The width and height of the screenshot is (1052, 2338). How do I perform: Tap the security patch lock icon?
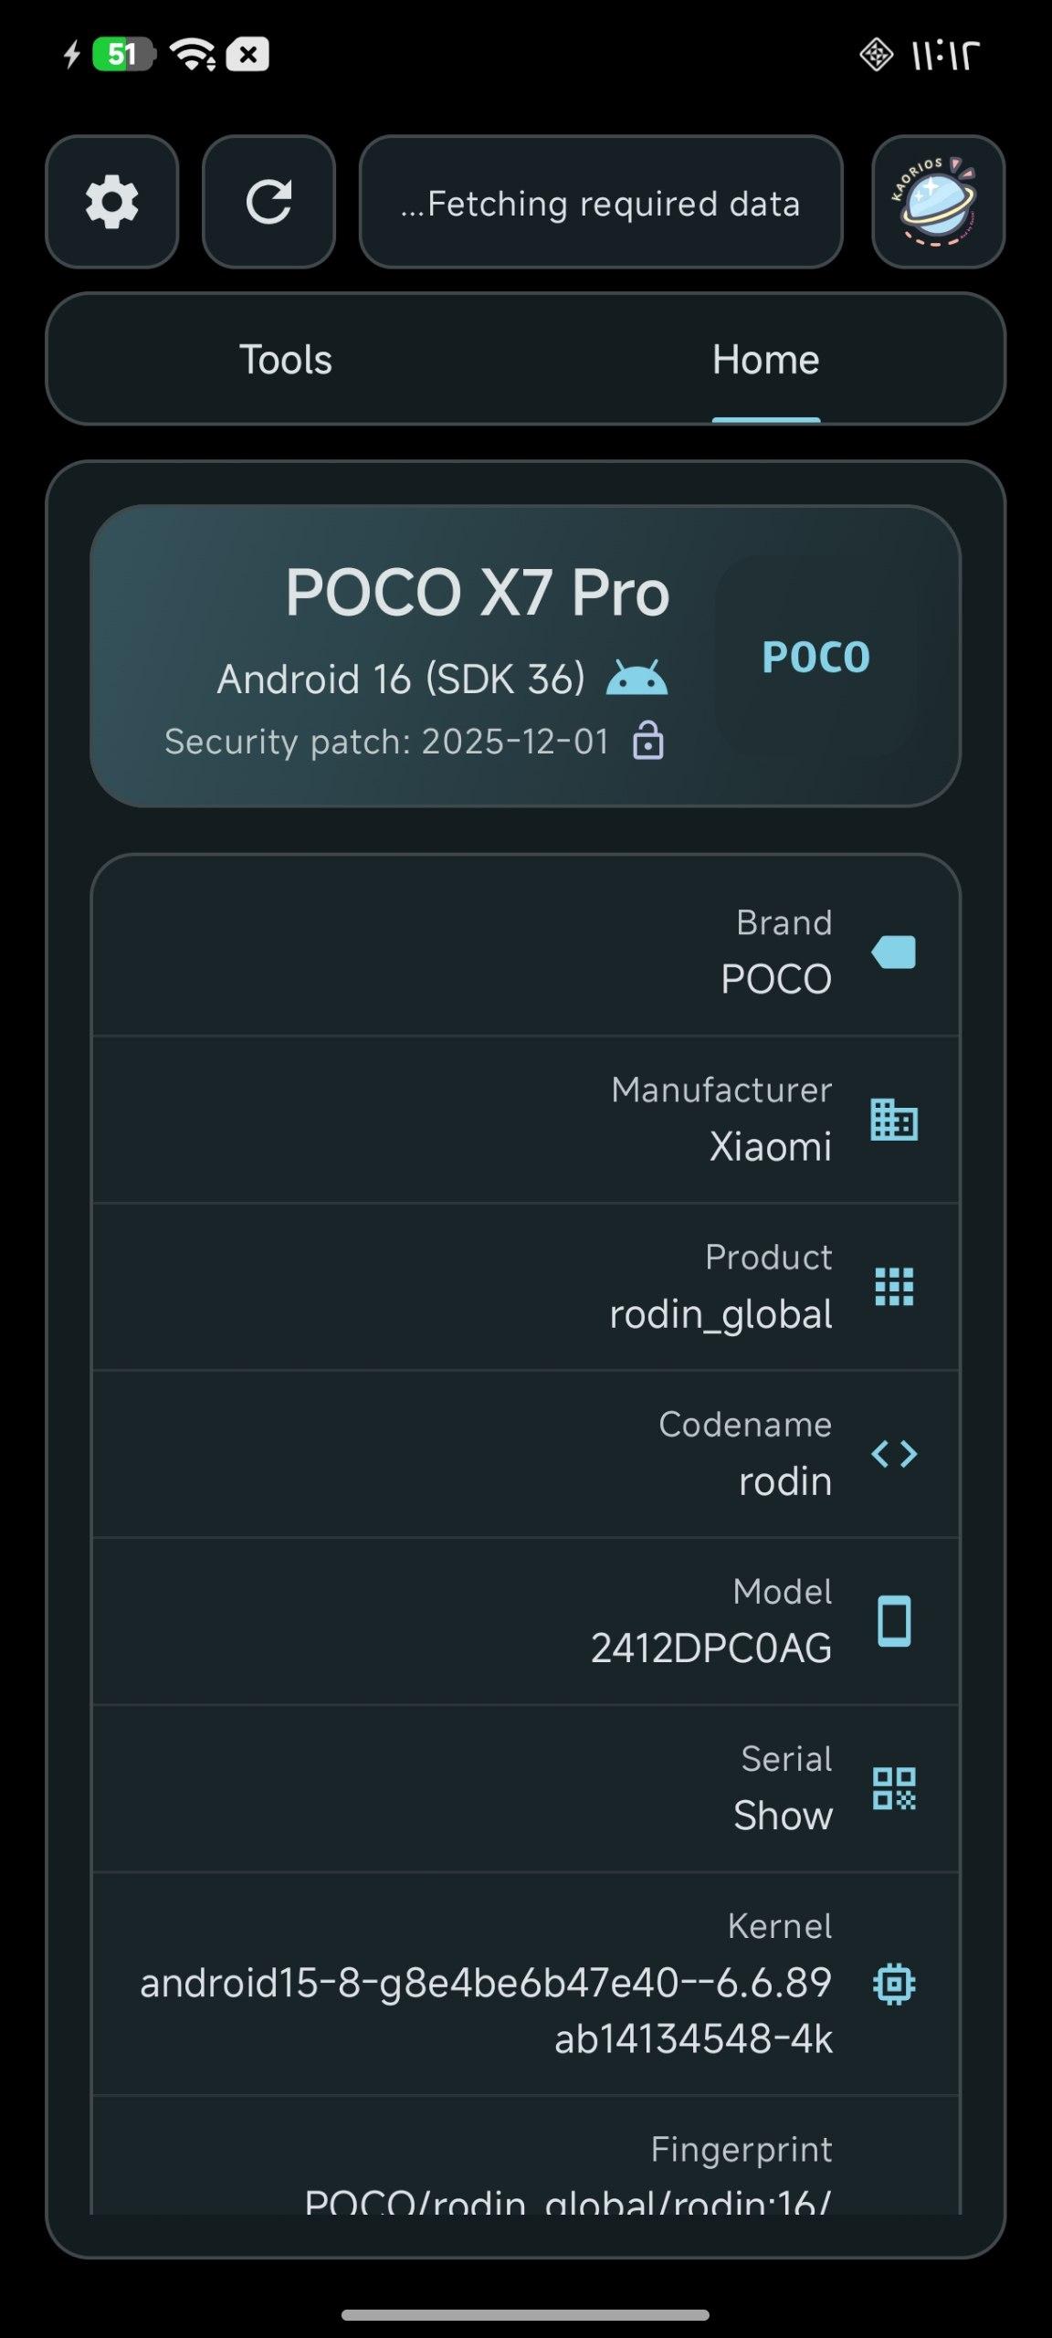pyautogui.click(x=648, y=741)
